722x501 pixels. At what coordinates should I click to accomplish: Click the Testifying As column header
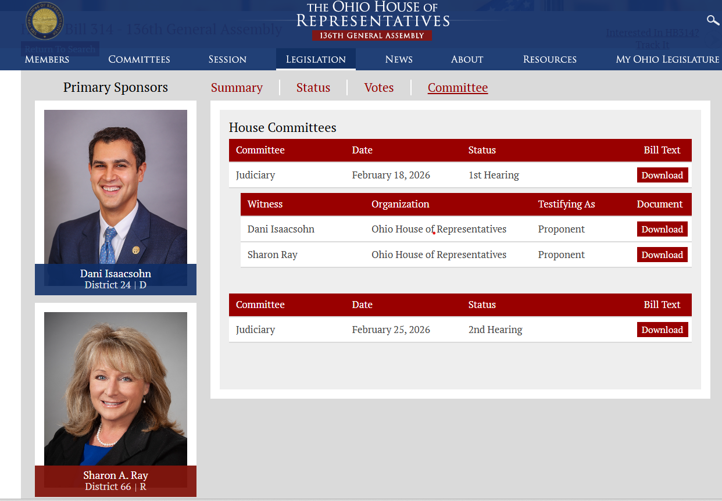567,204
